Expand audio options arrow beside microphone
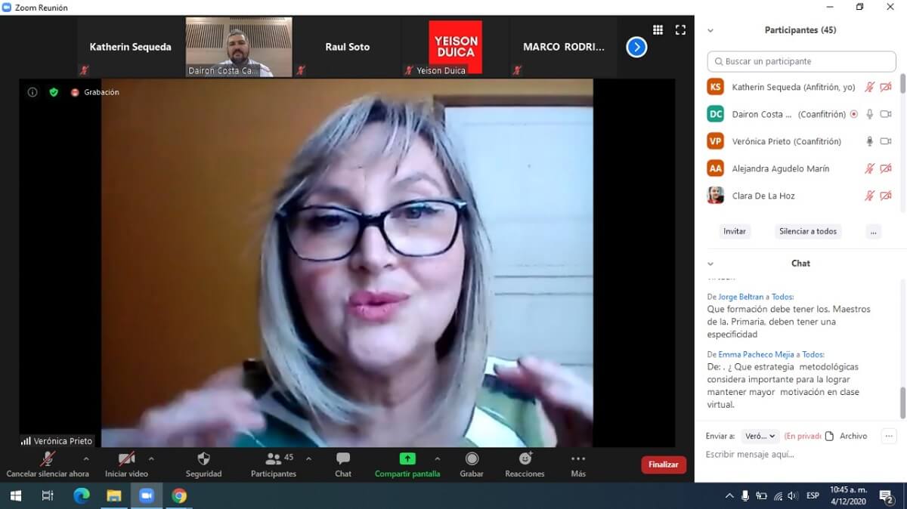The image size is (907, 509). (85, 458)
